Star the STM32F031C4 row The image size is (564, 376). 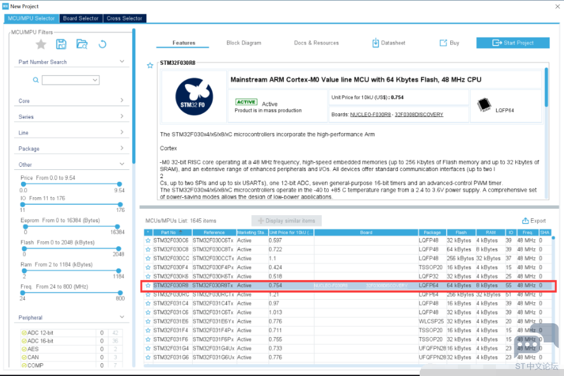148,303
